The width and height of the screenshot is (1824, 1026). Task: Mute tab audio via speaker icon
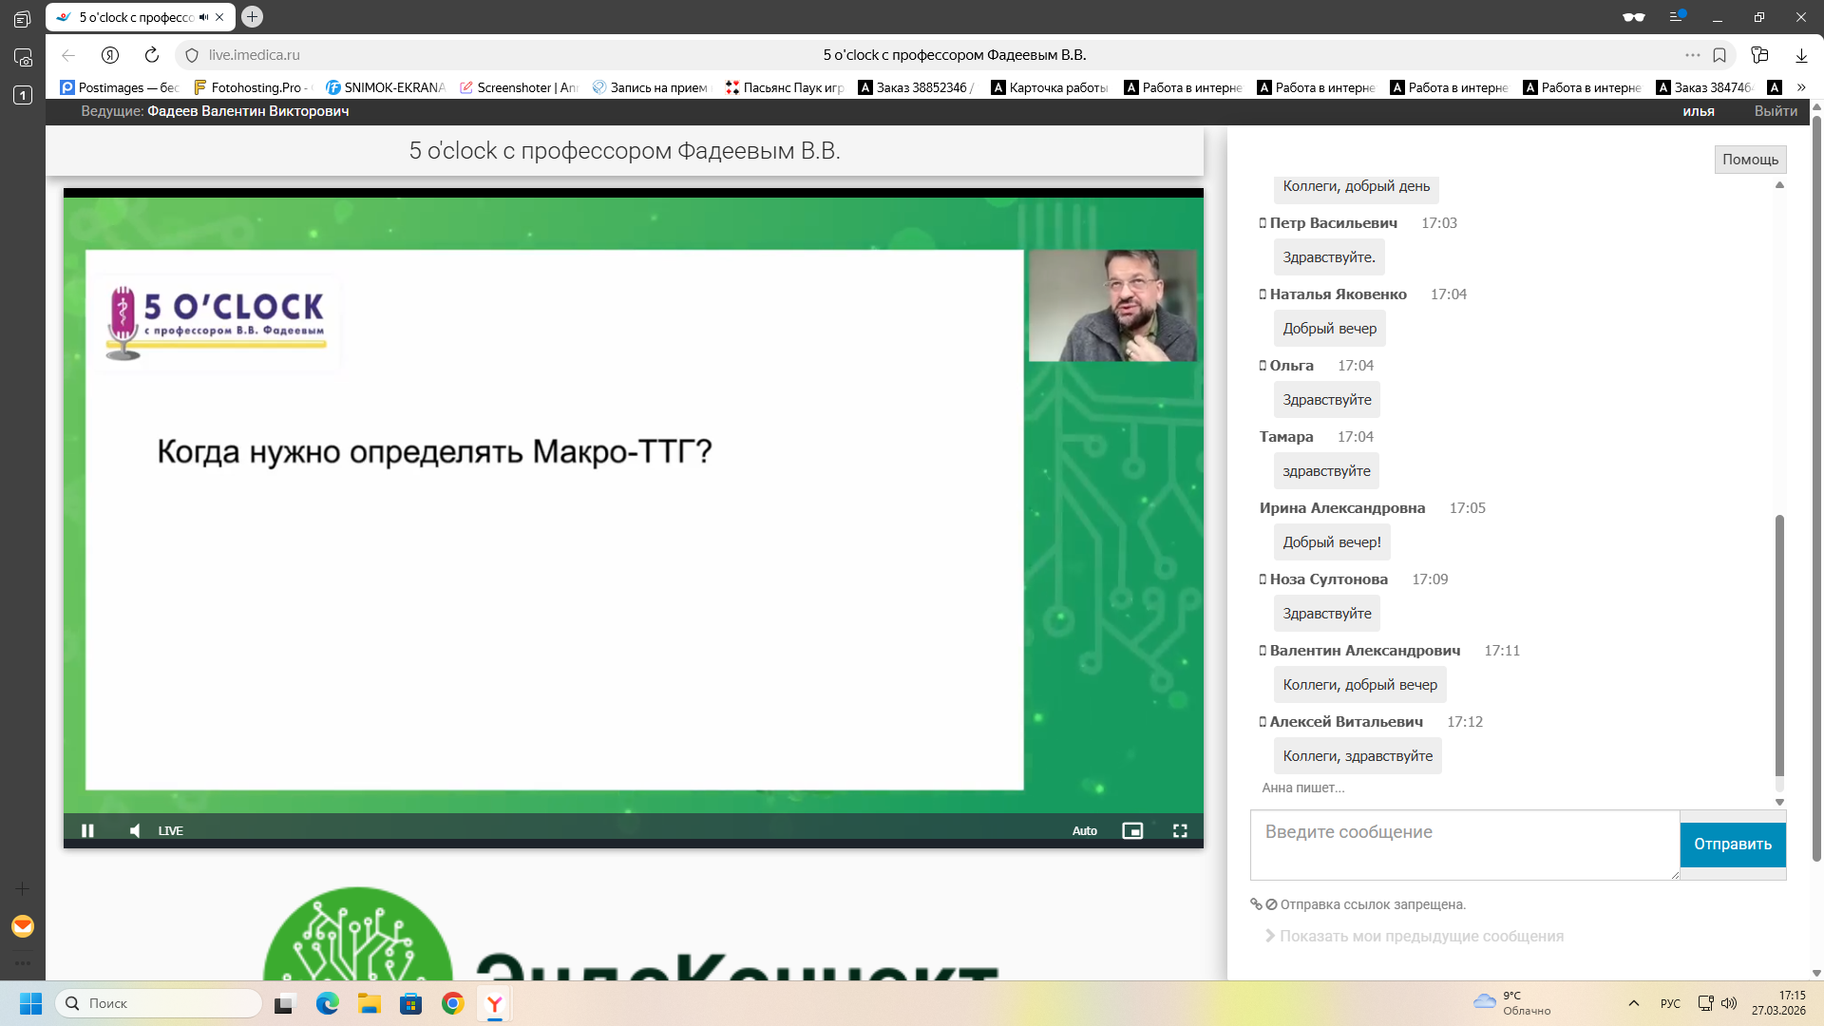(203, 17)
